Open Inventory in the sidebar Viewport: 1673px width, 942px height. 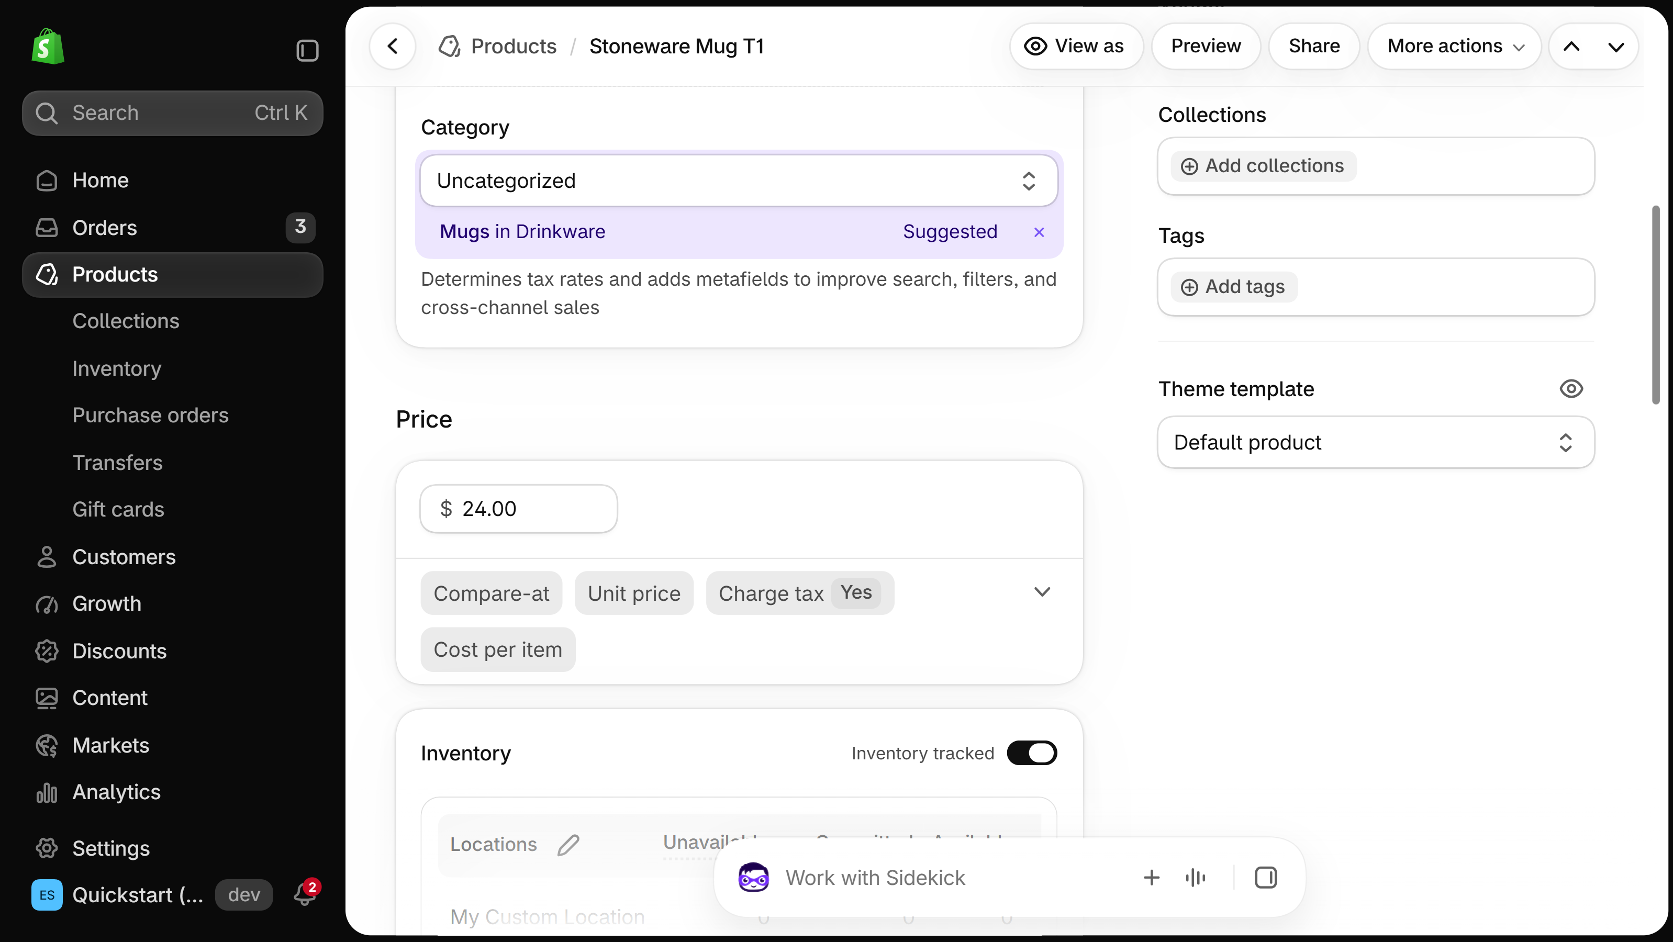coord(117,368)
